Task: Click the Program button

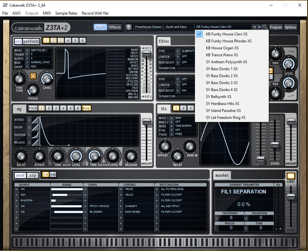Action: tap(276, 27)
